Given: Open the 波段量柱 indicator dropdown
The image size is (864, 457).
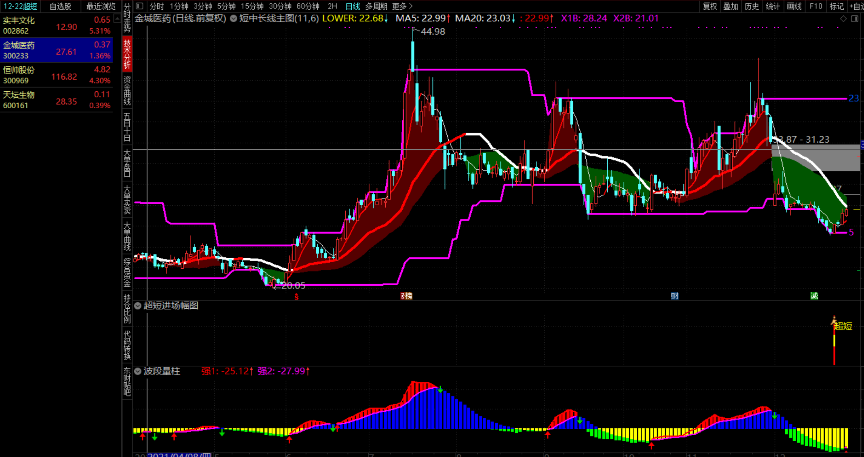Looking at the screenshot, I should 138,371.
